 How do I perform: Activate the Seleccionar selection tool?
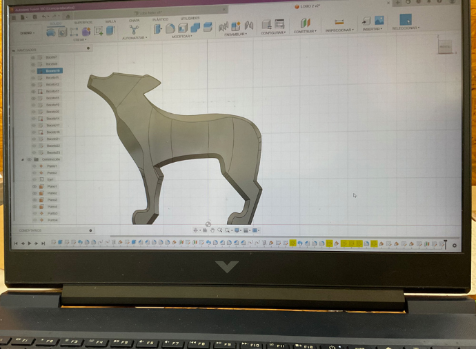pos(406,20)
